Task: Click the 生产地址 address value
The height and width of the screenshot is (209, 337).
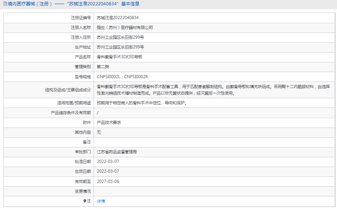Action: pos(120,47)
